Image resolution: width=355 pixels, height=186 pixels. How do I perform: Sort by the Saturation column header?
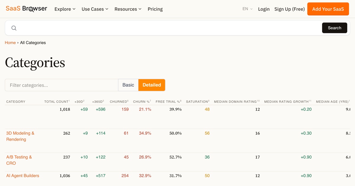[198, 102]
